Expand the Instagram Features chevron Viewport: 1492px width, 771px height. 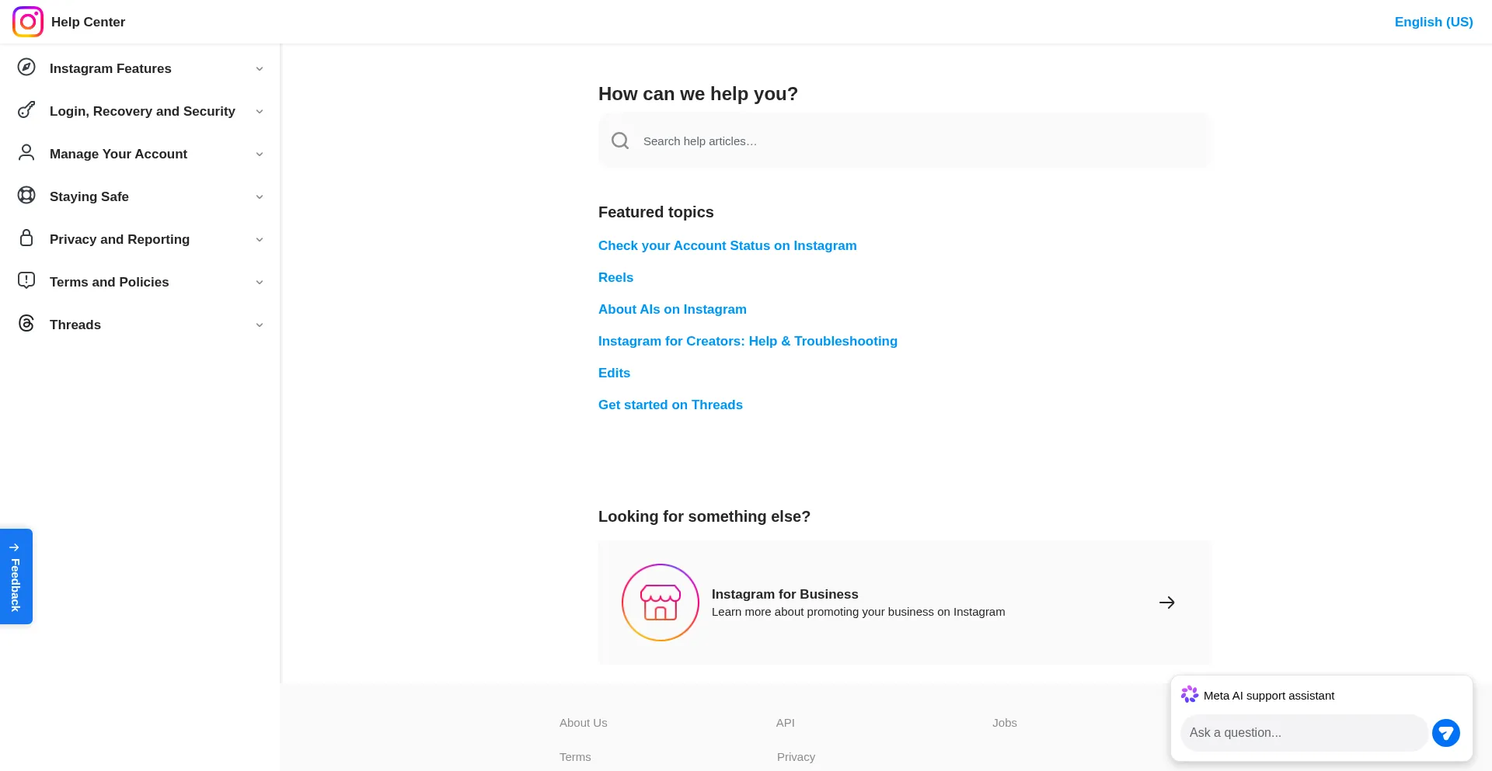[260, 69]
